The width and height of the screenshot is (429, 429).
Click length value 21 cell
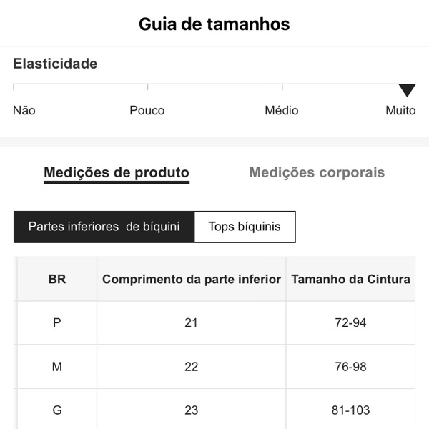coord(191,322)
